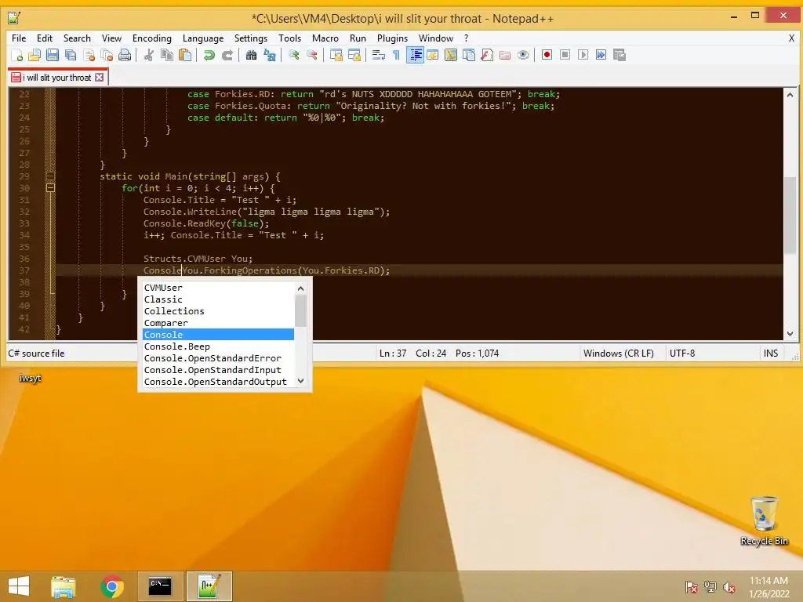Open Chrome from the taskbar
Image resolution: width=803 pixels, height=602 pixels.
[x=111, y=586]
